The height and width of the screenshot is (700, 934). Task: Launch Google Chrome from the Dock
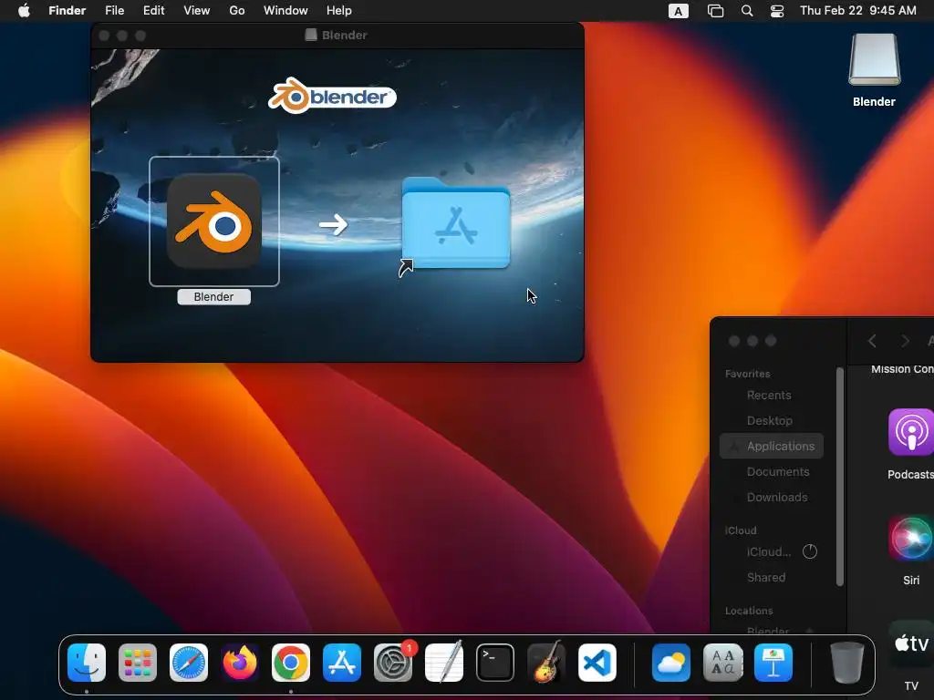pyautogui.click(x=291, y=663)
